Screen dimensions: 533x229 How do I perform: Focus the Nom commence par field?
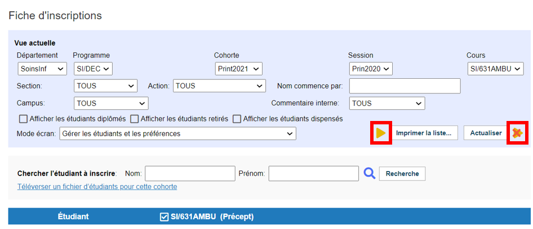[x=405, y=86]
